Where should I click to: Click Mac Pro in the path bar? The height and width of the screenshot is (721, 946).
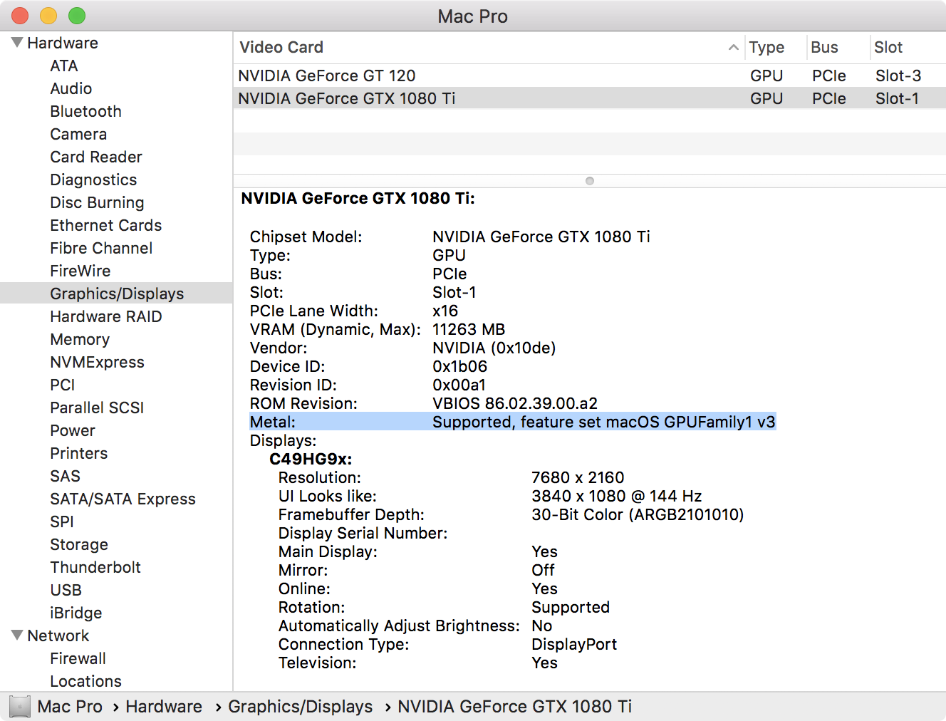point(70,707)
